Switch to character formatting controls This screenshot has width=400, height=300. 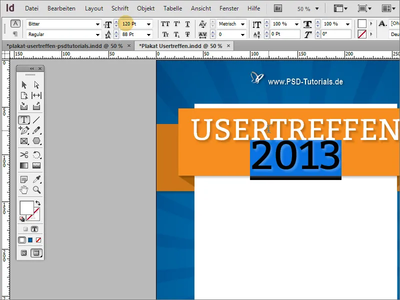point(15,23)
